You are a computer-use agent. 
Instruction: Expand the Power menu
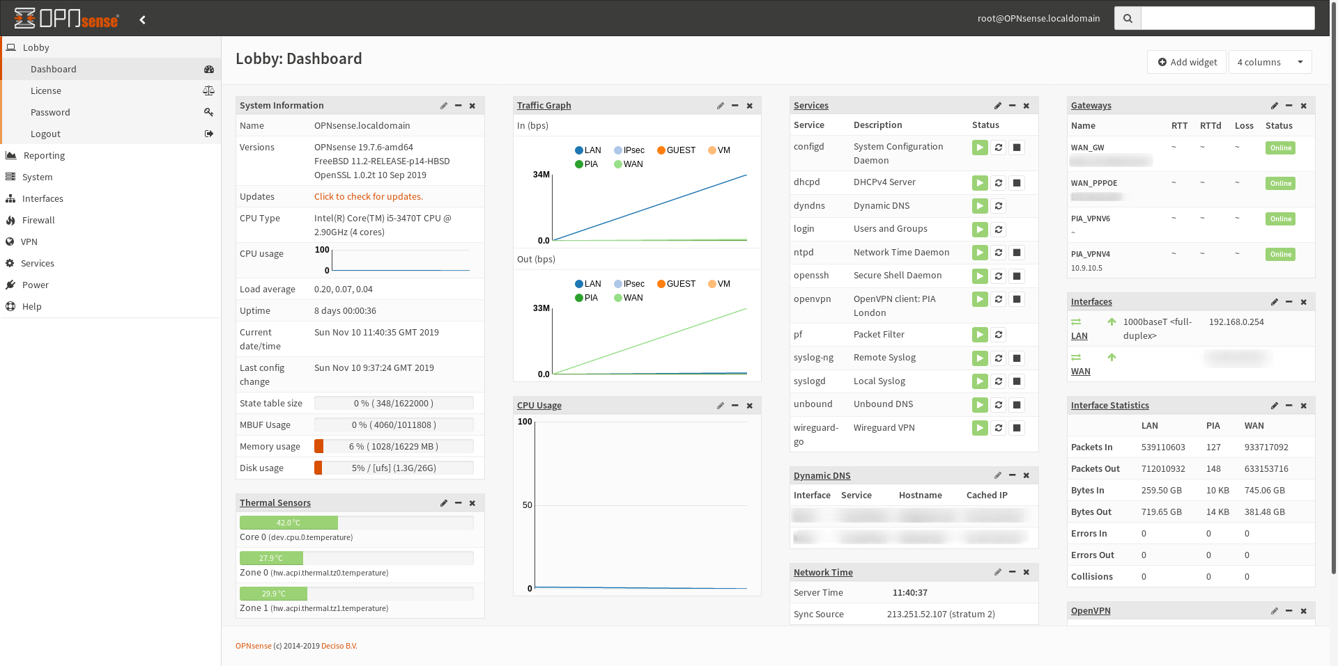111,285
